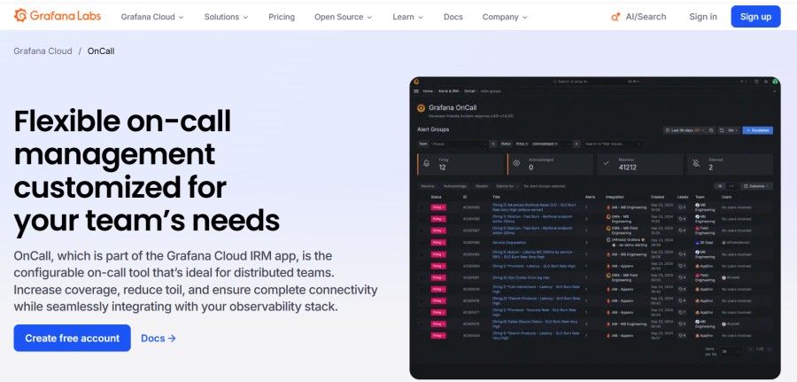Open the Learn dropdown menu
This screenshot has height=382, width=797.
(x=407, y=17)
